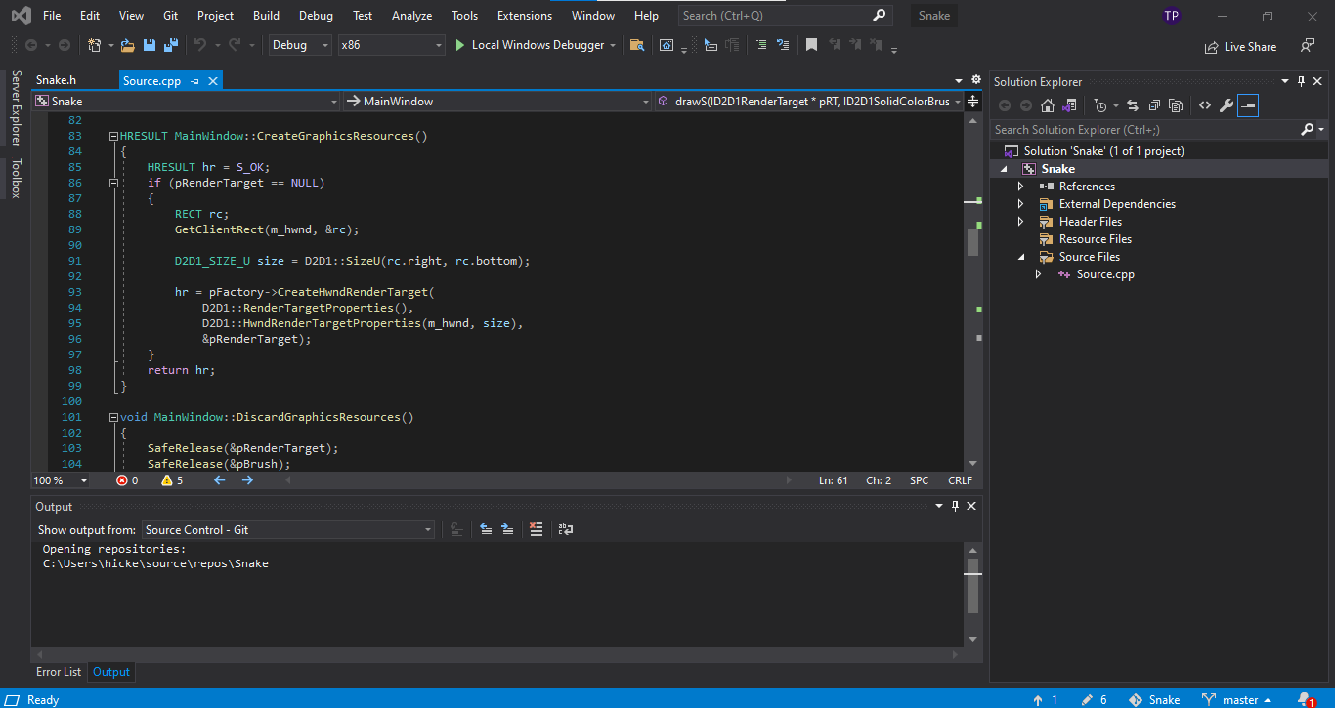Toggle word wrap in Output panel
Viewport: 1335px width, 708px height.
pyautogui.click(x=565, y=529)
